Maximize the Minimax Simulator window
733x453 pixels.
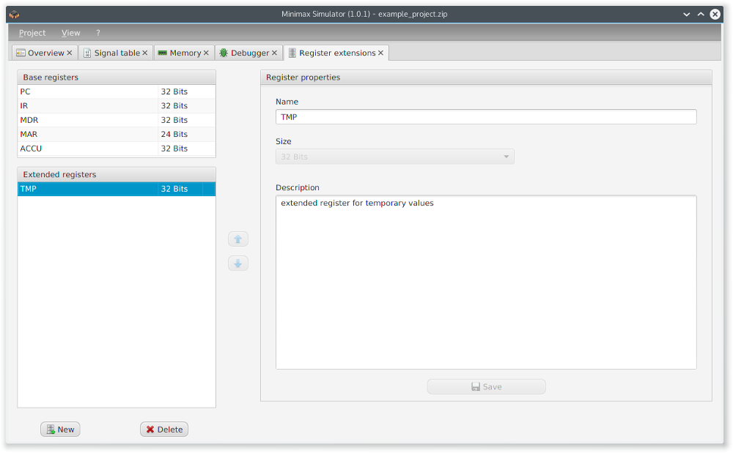tap(701, 15)
